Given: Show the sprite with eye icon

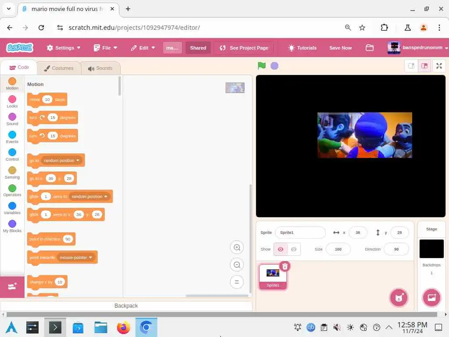Looking at the screenshot, I should click(x=281, y=249).
